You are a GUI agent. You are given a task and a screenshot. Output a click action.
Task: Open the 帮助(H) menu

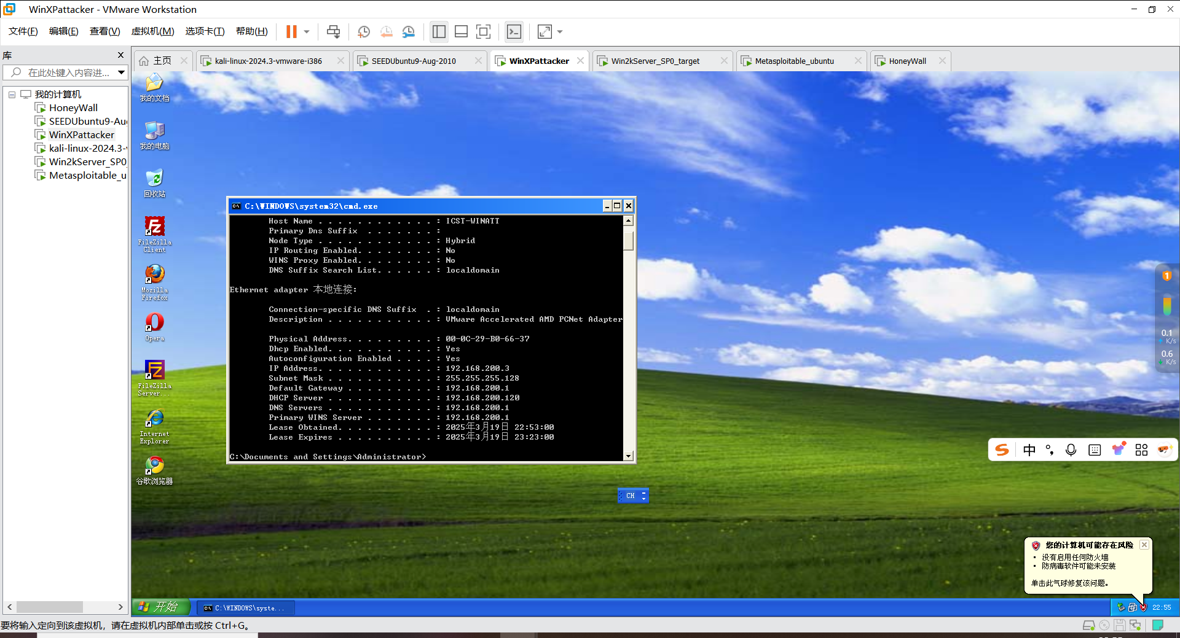[251, 31]
